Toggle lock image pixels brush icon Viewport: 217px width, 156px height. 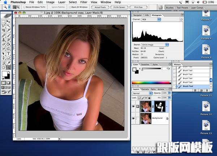[x=143, y=98]
